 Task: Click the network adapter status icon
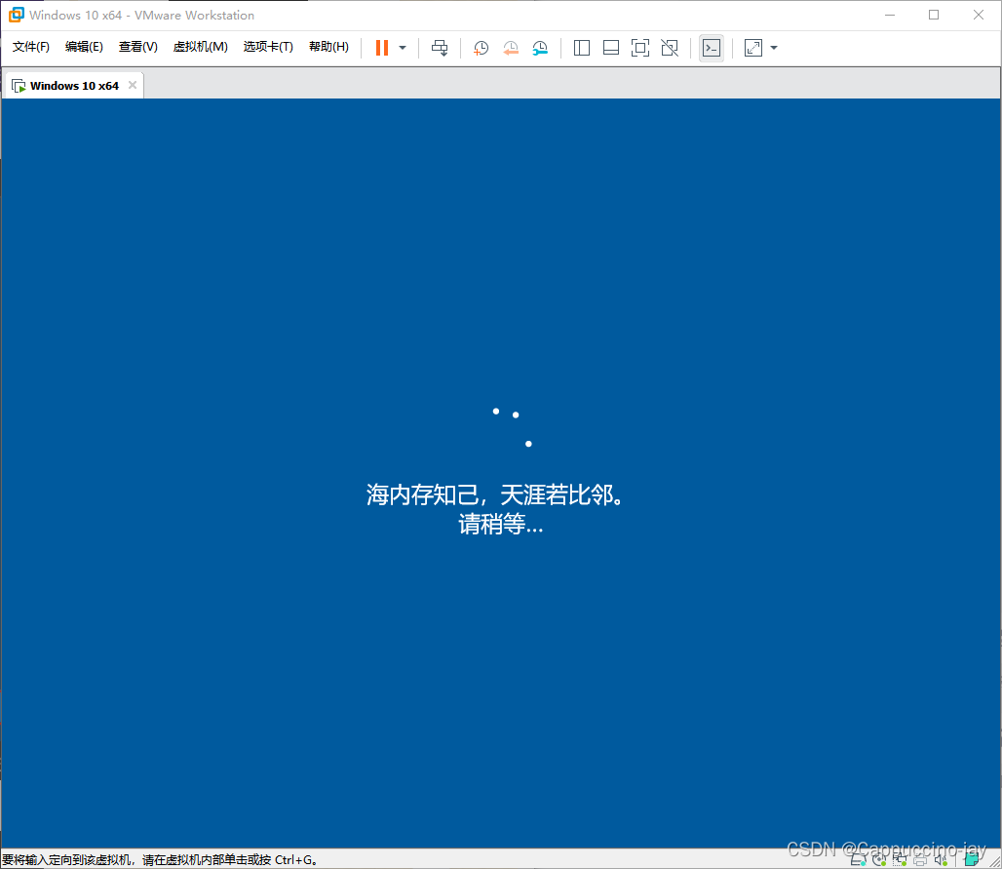tap(899, 860)
